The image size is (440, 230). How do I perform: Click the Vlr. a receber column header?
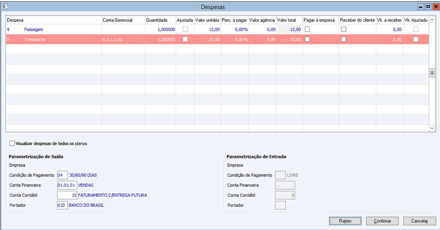click(389, 20)
